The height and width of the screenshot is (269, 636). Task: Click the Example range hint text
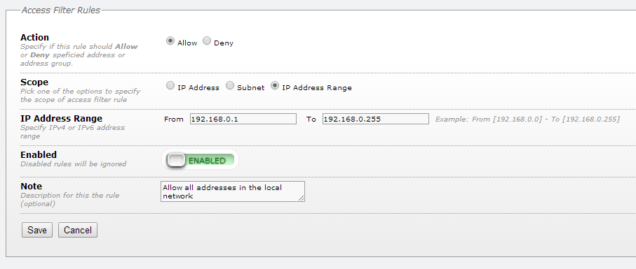[x=527, y=119]
